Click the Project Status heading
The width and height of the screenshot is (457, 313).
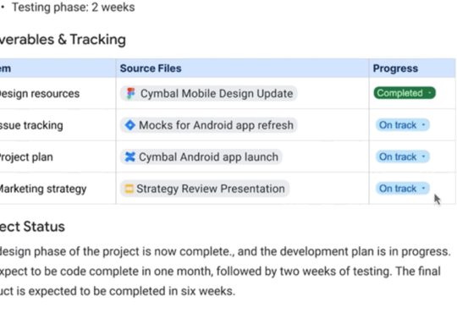[x=32, y=227]
